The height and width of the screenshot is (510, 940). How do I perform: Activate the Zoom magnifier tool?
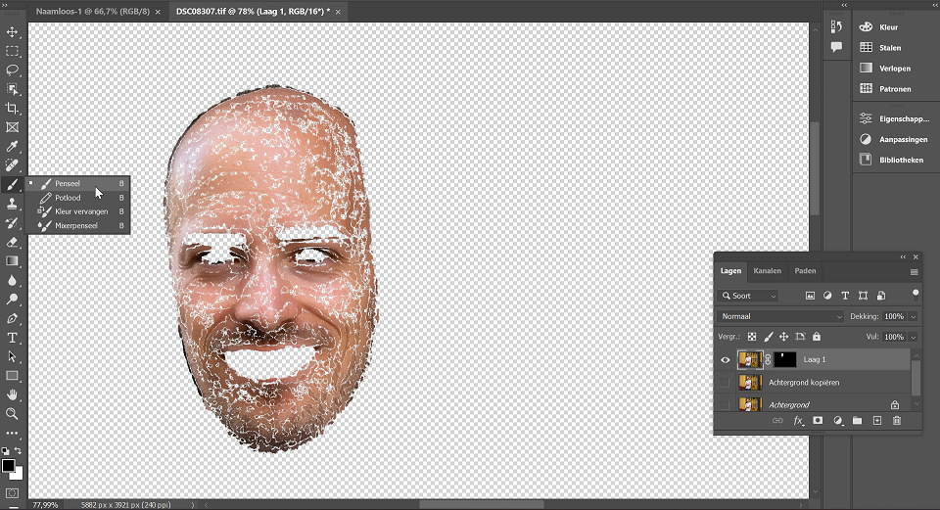tap(13, 414)
